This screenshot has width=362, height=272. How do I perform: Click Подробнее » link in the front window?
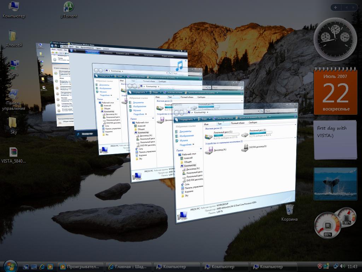tap(187, 144)
